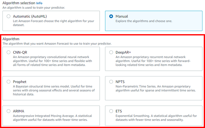The image size is (205, 128).
Task: Select the ETS algorithm radio button
Action: 111,111
